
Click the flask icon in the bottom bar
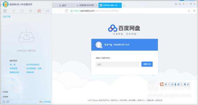pyautogui.click(x=4, y=102)
